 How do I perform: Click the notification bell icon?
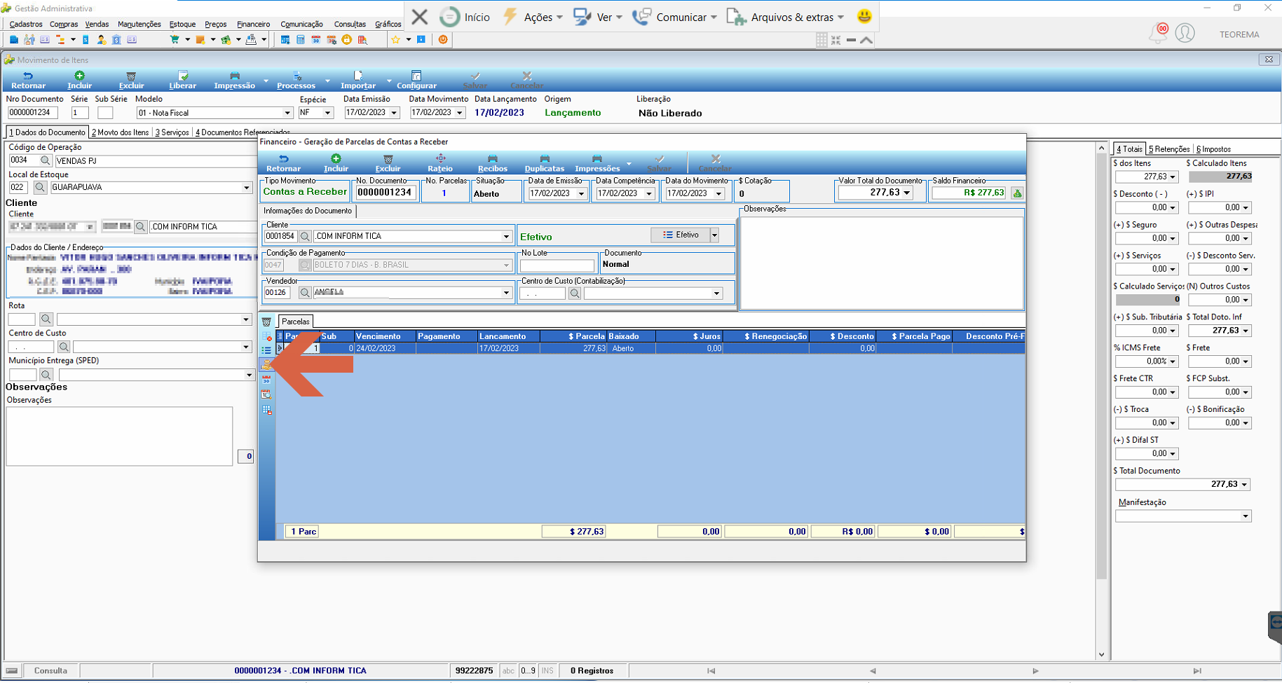(1158, 33)
